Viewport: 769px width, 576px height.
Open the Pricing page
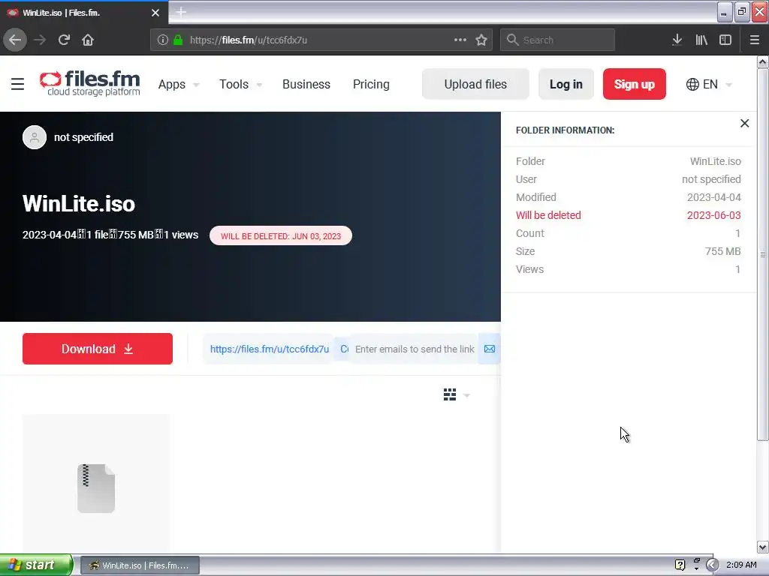pyautogui.click(x=371, y=84)
